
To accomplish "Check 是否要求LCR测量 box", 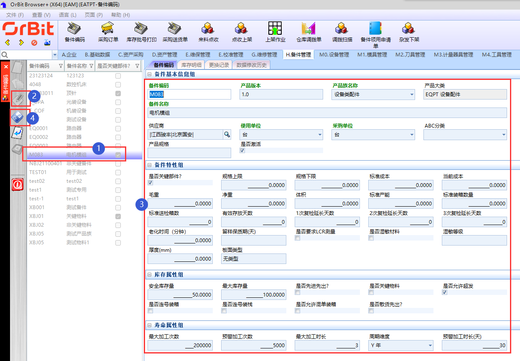I will 297,238.
